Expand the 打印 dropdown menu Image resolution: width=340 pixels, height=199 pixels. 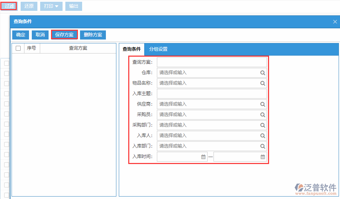point(51,6)
